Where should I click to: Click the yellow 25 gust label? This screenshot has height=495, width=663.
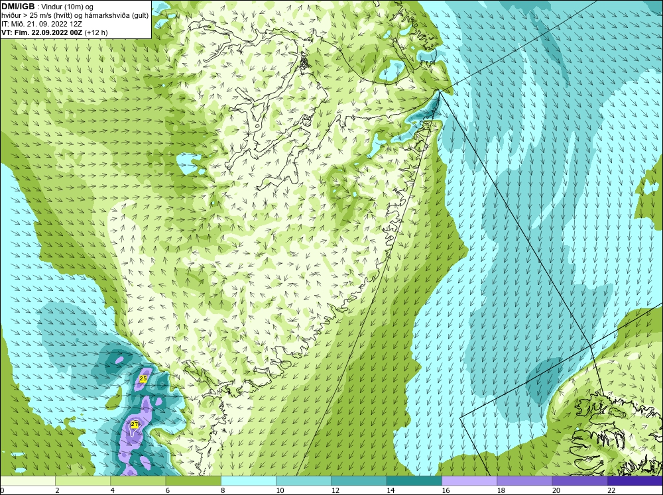[x=143, y=379]
